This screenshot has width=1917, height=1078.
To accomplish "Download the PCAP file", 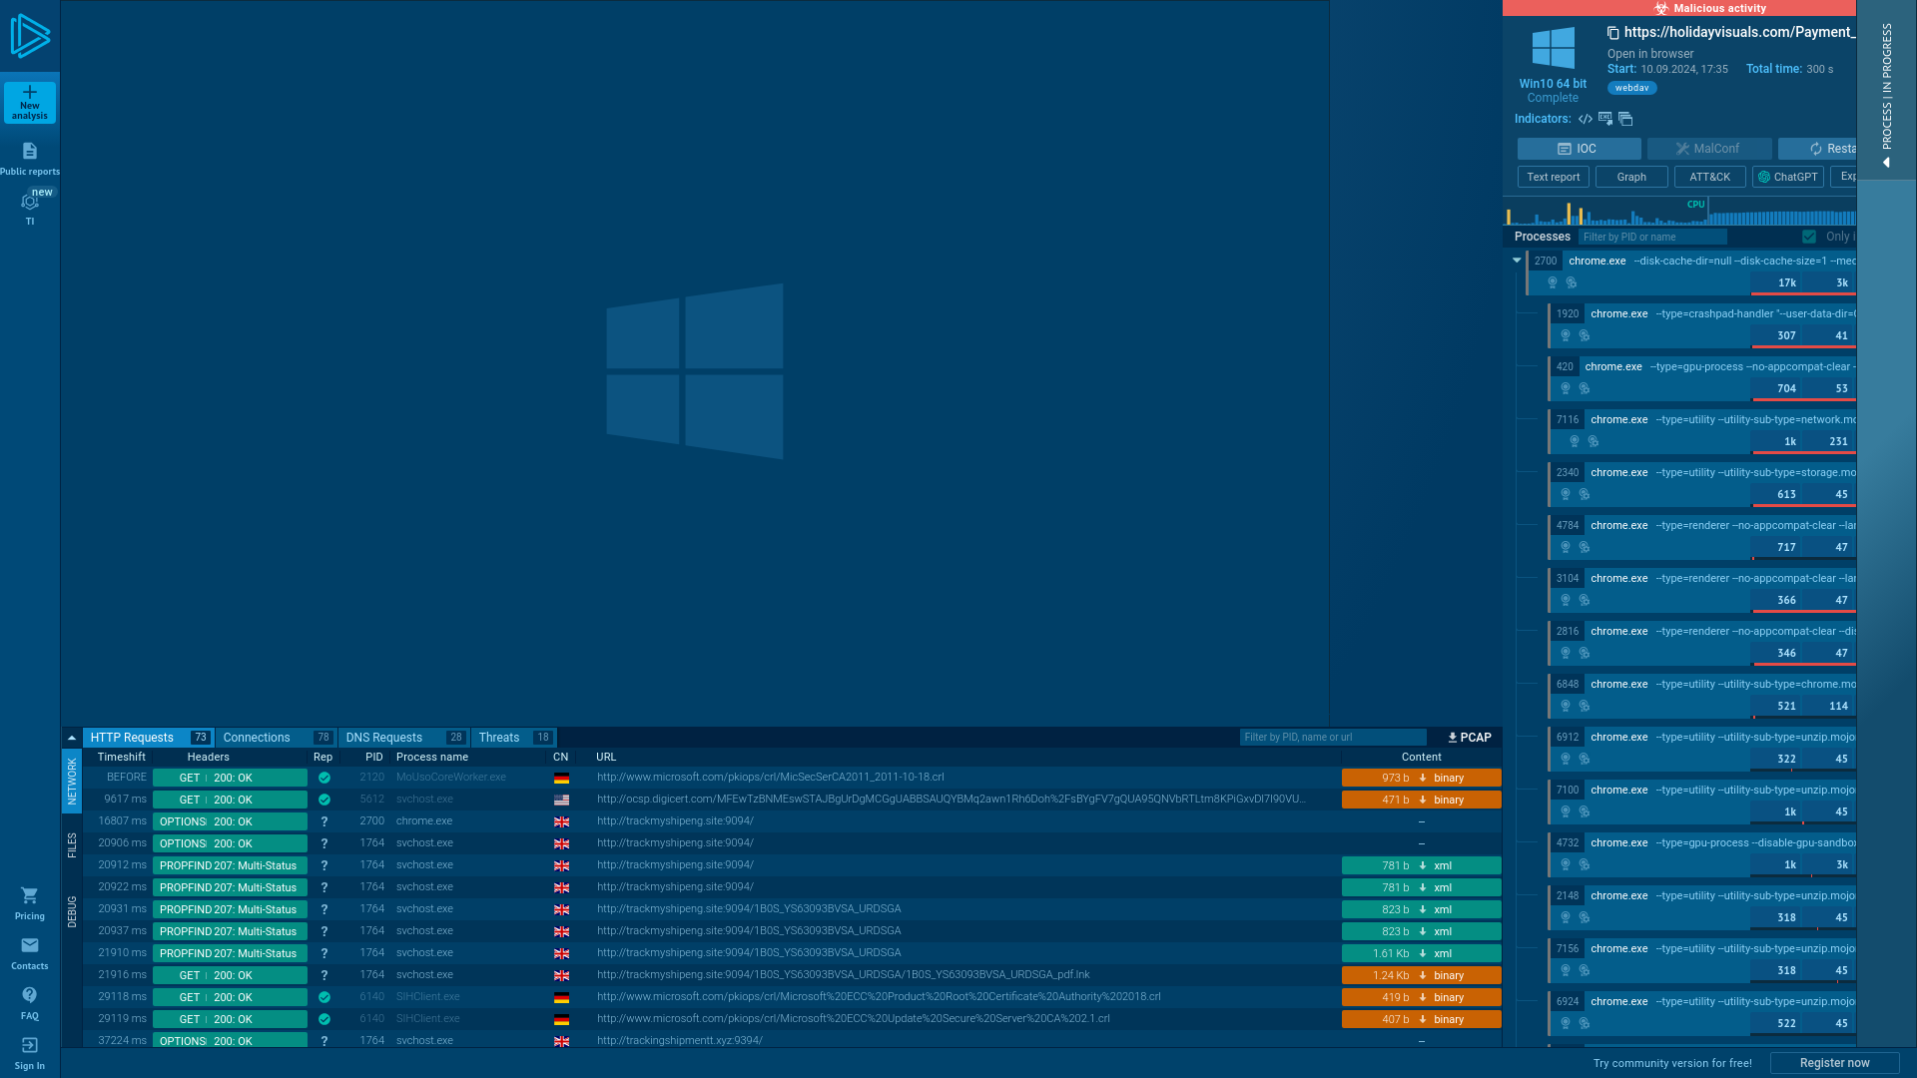I will [x=1470, y=738].
